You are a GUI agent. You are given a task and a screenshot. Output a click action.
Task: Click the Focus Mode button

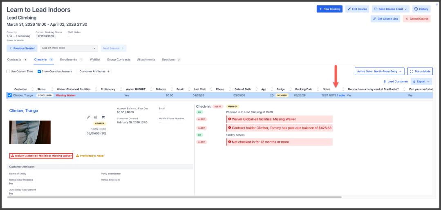coord(420,71)
